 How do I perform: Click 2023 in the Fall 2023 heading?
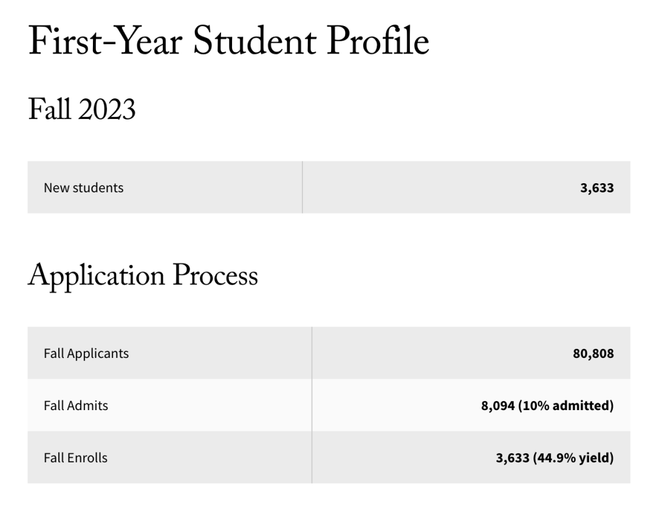tap(107, 109)
